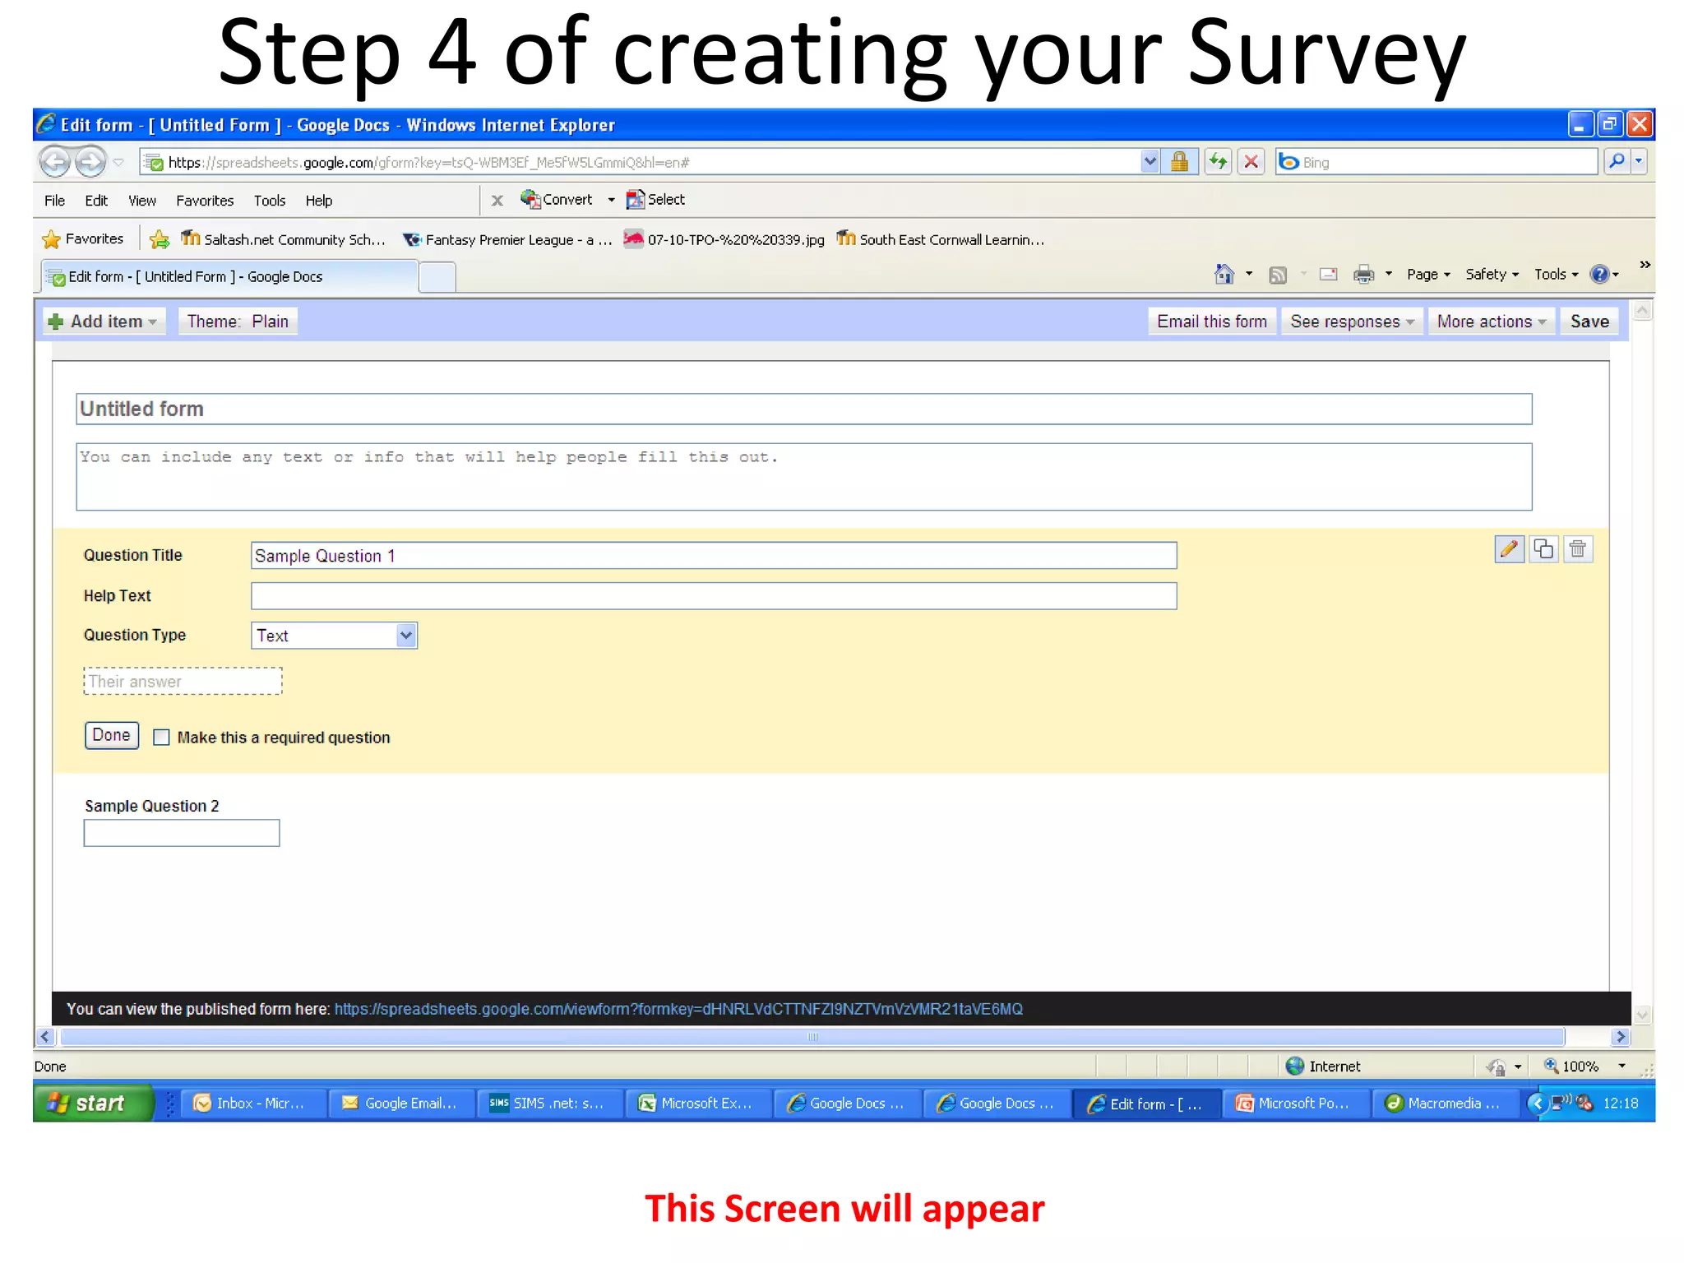Click the pencil edit question icon
1684x1263 pixels.
(1509, 548)
